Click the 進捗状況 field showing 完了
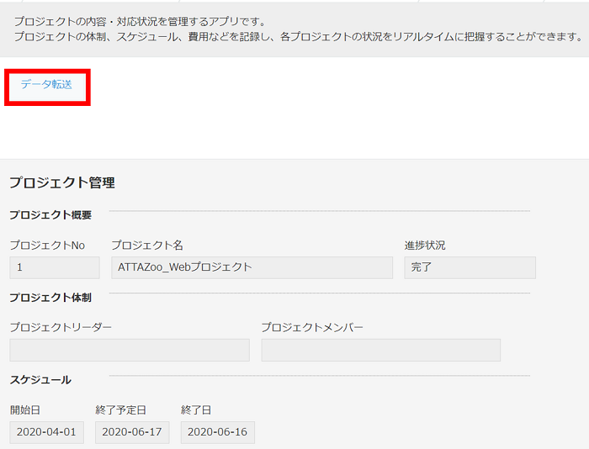Image resolution: width=589 pixels, height=449 pixels. pyautogui.click(x=470, y=267)
